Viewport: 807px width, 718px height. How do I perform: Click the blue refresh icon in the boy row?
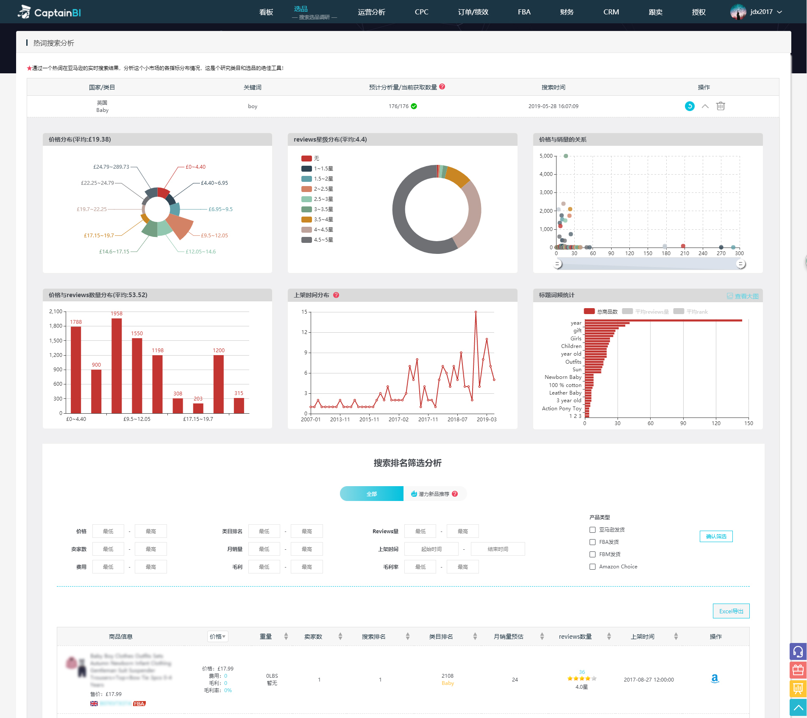(690, 106)
